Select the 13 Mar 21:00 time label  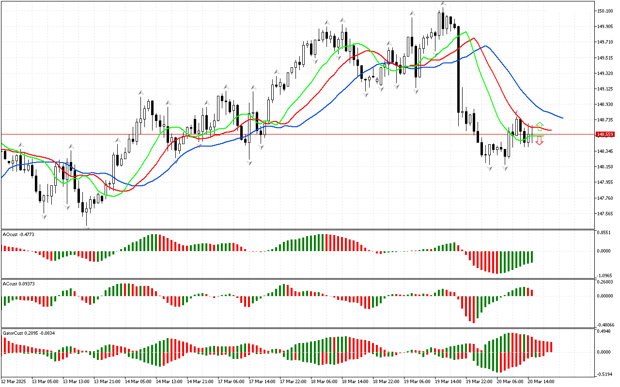click(x=107, y=382)
